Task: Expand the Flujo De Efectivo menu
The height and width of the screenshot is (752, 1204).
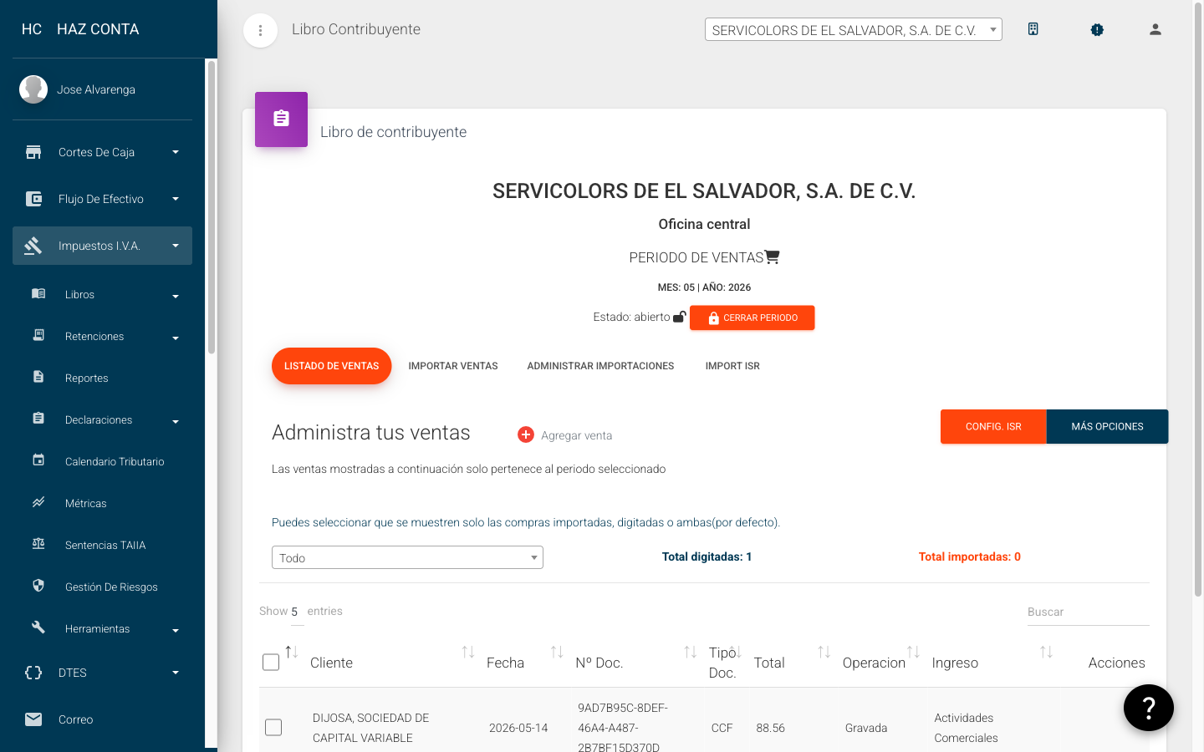Action: pos(176,199)
